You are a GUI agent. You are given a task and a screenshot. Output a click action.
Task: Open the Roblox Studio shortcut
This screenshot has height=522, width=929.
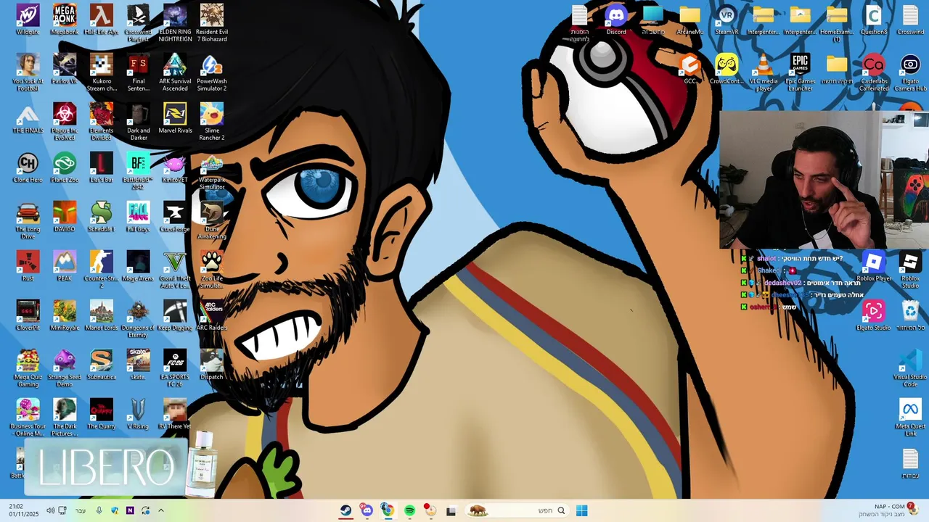[910, 270]
